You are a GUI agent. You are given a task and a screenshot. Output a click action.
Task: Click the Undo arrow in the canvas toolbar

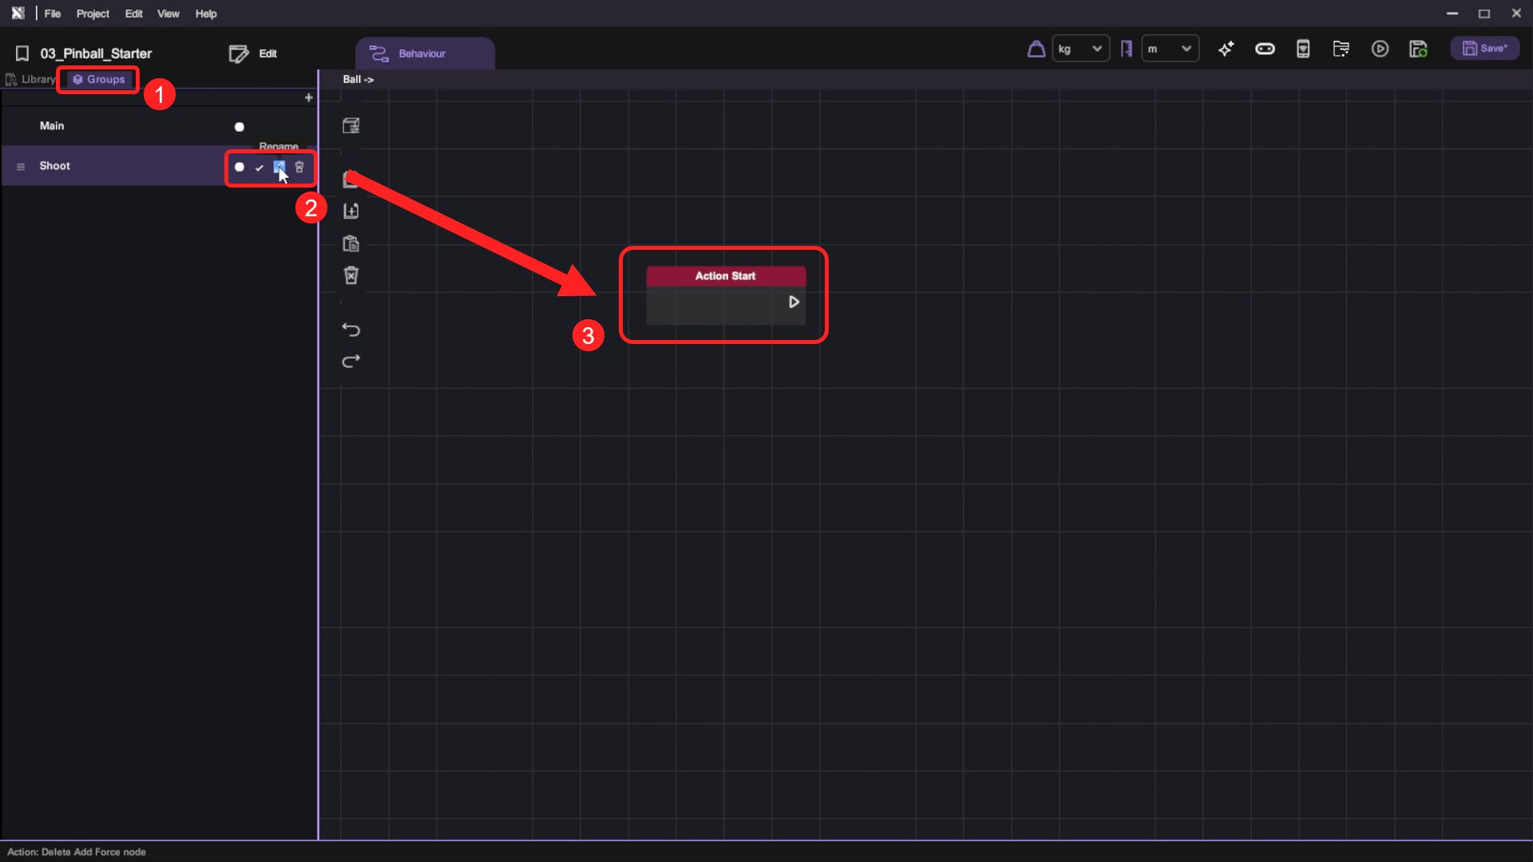click(351, 330)
